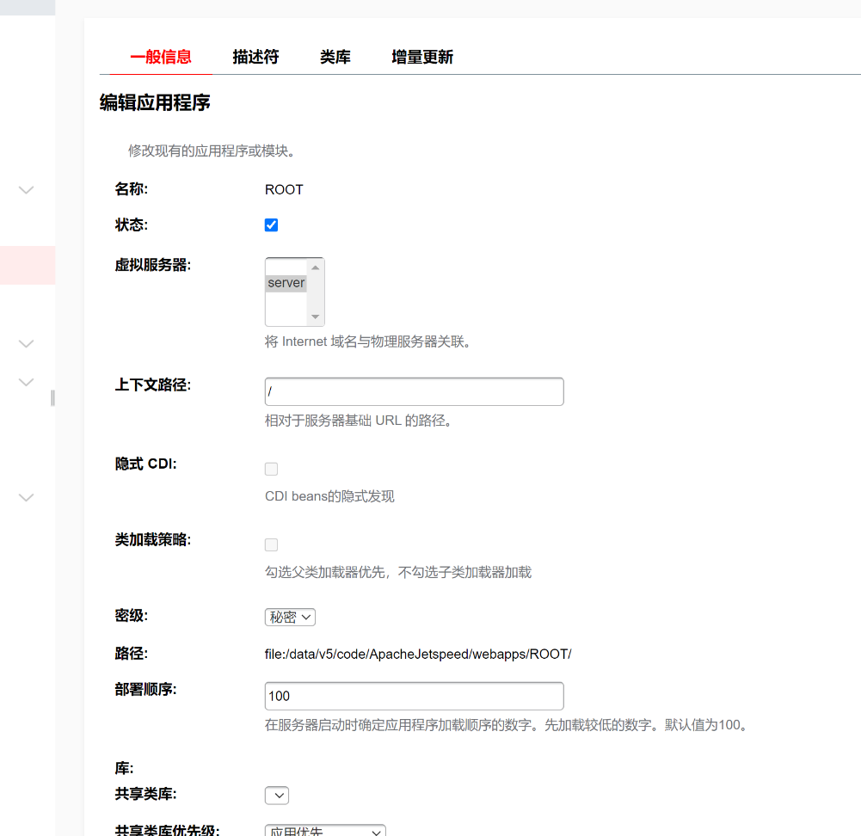This screenshot has height=836, width=861.
Task: Expand the topmost chevron in the left sidebar
Action: (x=27, y=190)
